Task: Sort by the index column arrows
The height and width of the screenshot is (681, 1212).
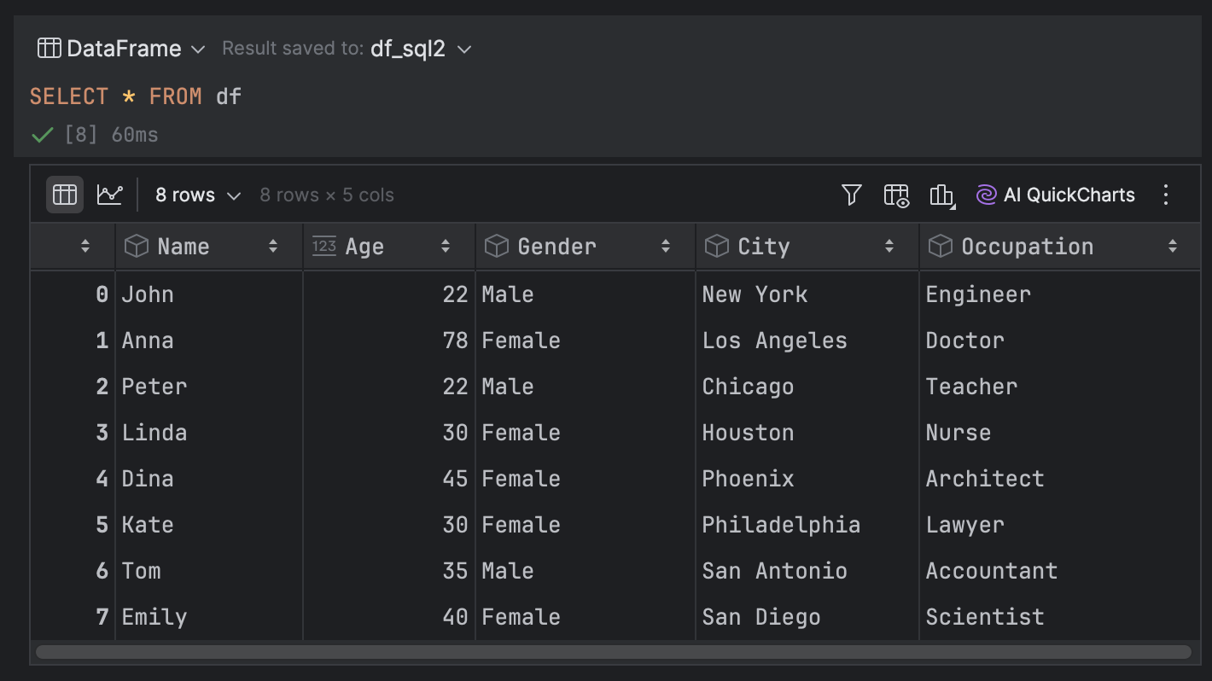Action: pos(85,247)
